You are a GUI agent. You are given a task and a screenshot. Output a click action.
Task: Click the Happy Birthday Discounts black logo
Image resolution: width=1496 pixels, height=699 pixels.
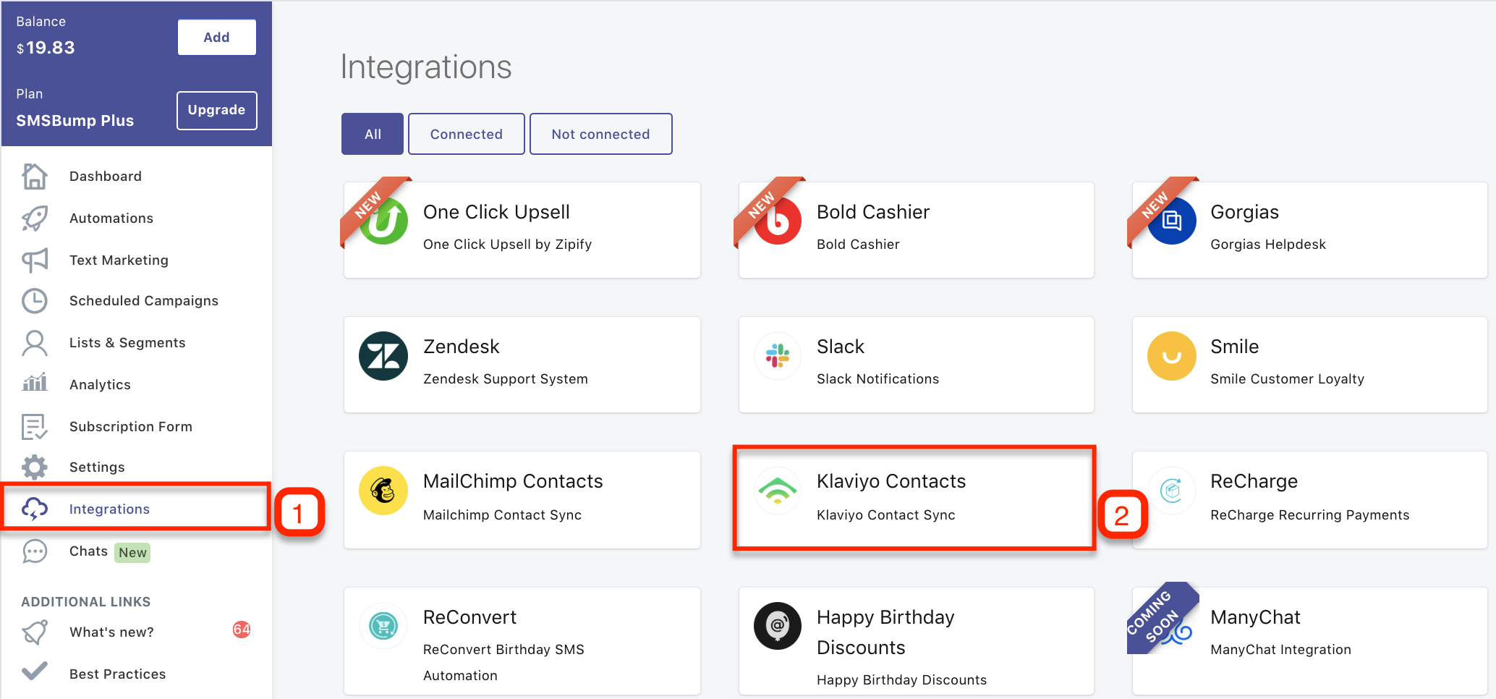coord(778,626)
